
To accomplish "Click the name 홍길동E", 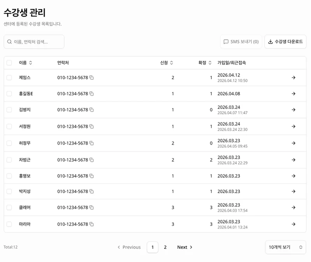I will [26, 94].
